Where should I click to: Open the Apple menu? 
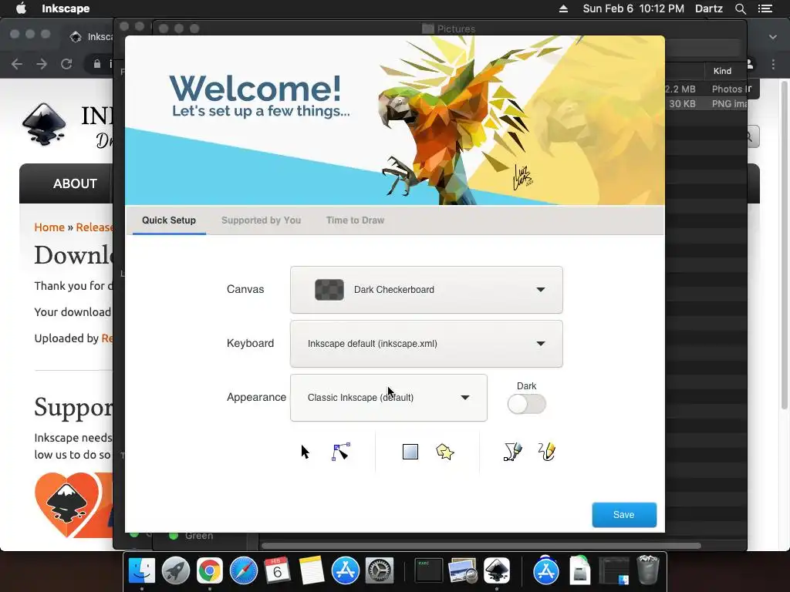pyautogui.click(x=21, y=8)
